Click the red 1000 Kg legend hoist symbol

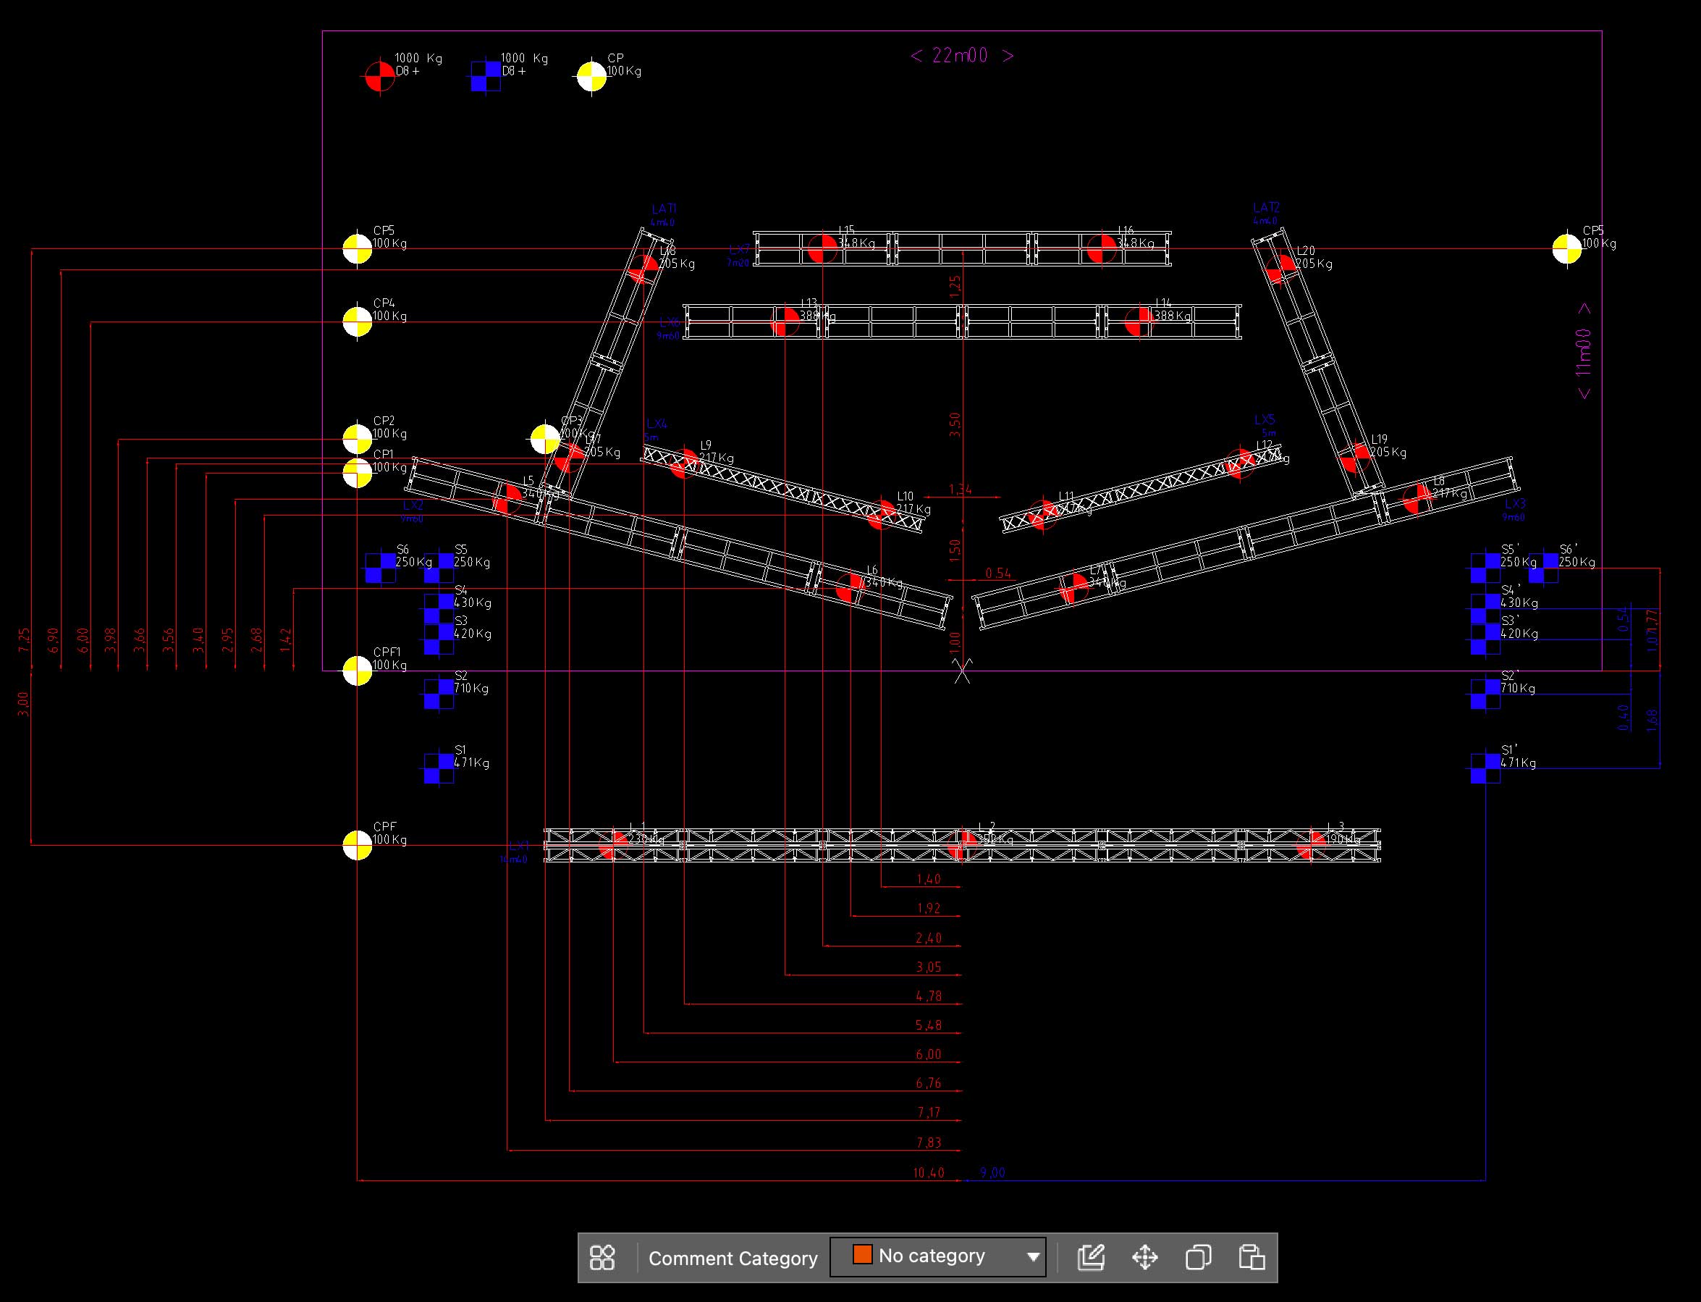click(x=379, y=76)
